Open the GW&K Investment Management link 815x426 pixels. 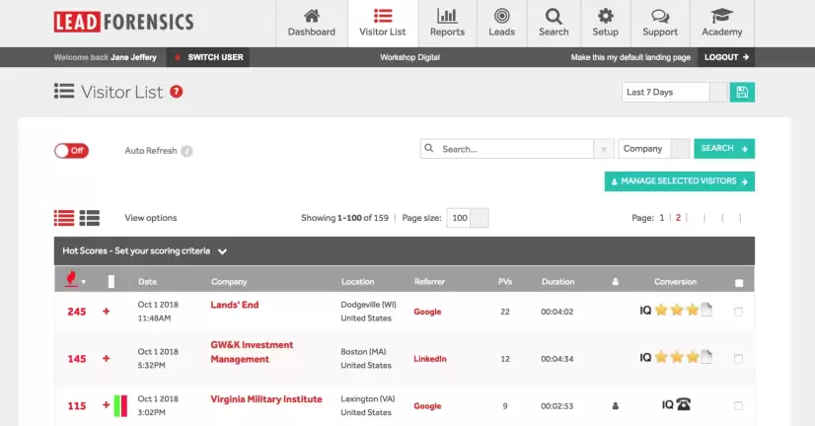pyautogui.click(x=252, y=352)
